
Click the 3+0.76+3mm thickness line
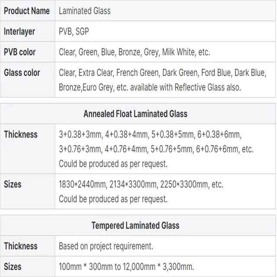(156, 149)
